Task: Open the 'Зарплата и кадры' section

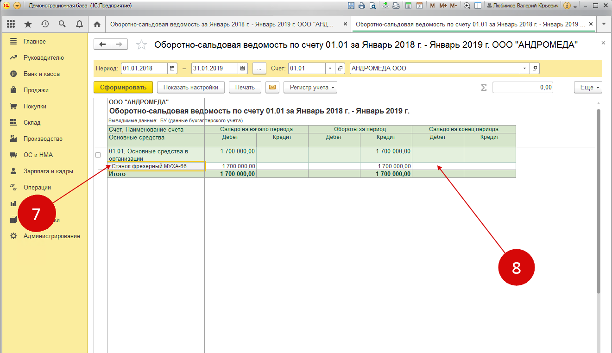Action: coord(48,171)
